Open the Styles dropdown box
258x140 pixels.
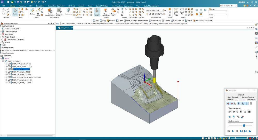[218, 12]
